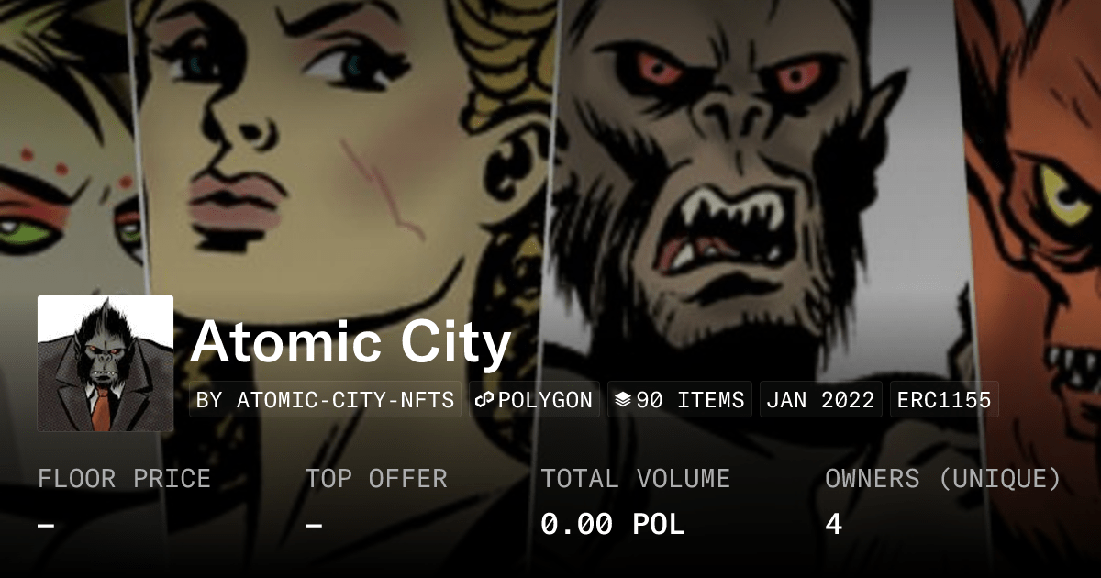Screen dimensions: 1101x578
Task: Select the POLYGON chain badge
Action: click(534, 400)
